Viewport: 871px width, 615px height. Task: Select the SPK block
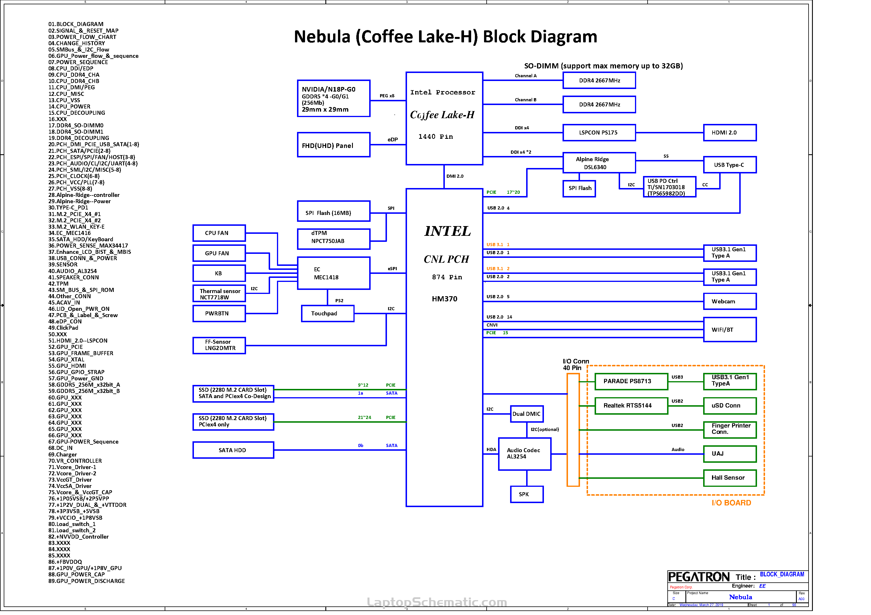pyautogui.click(x=527, y=495)
